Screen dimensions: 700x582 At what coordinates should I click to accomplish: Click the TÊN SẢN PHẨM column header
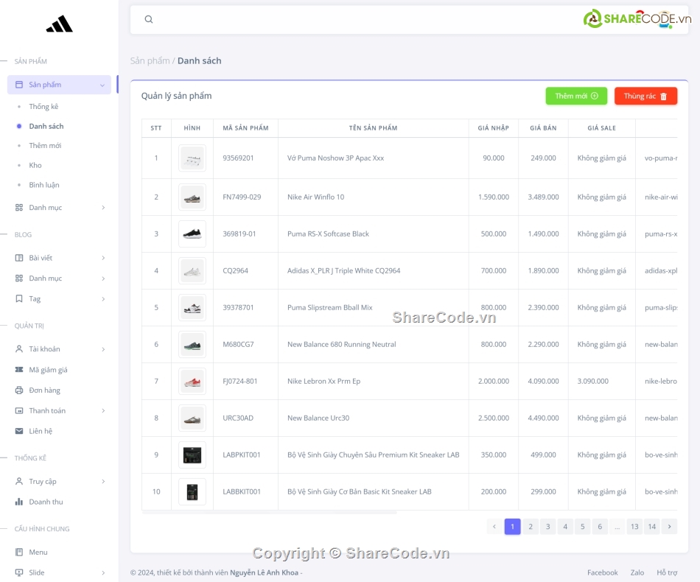tap(374, 128)
